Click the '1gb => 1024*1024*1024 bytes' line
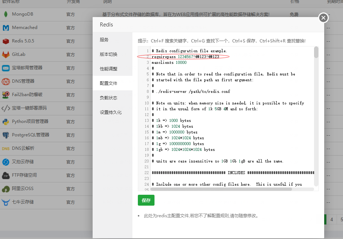The height and width of the screenshot is (239, 343). (183, 149)
